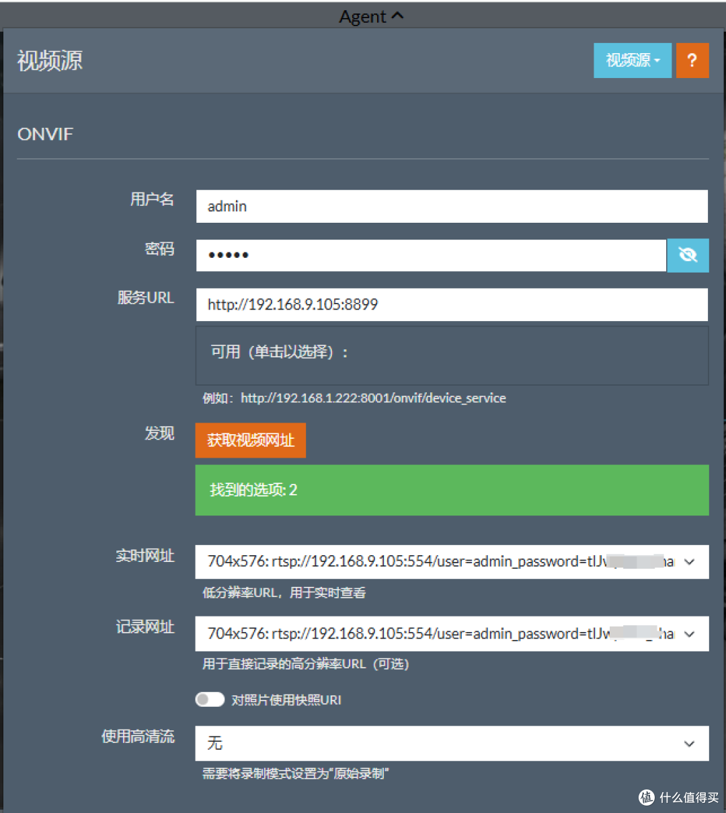Select the 服务URL address field
726x813 pixels.
[452, 304]
